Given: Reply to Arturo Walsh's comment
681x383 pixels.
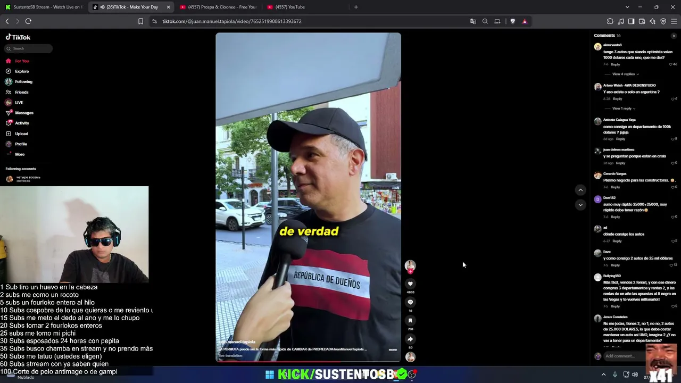Looking at the screenshot, I should (x=617, y=99).
